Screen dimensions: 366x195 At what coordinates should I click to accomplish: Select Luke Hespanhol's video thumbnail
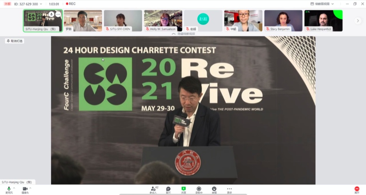pos(323,20)
